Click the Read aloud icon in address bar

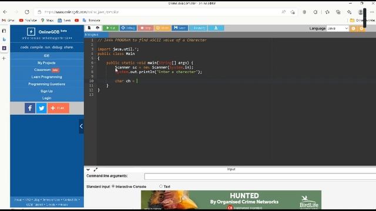click(284, 12)
